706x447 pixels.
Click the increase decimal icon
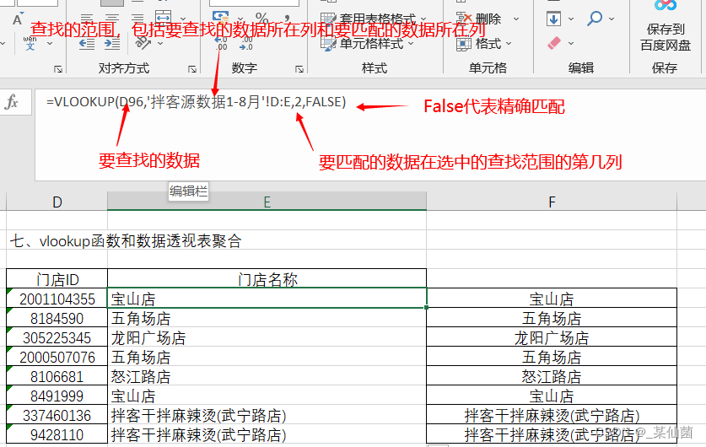click(221, 43)
